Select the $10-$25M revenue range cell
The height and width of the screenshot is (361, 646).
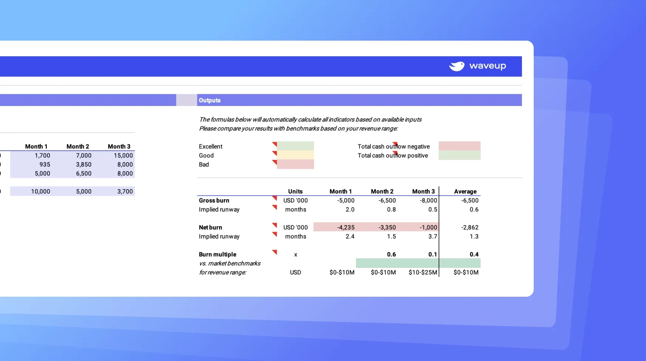pyautogui.click(x=423, y=272)
